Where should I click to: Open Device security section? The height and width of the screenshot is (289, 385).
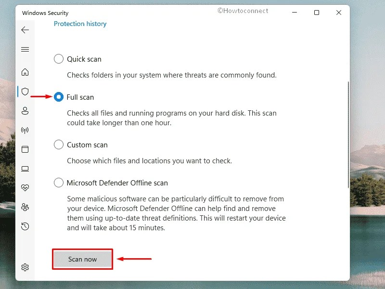25,169
